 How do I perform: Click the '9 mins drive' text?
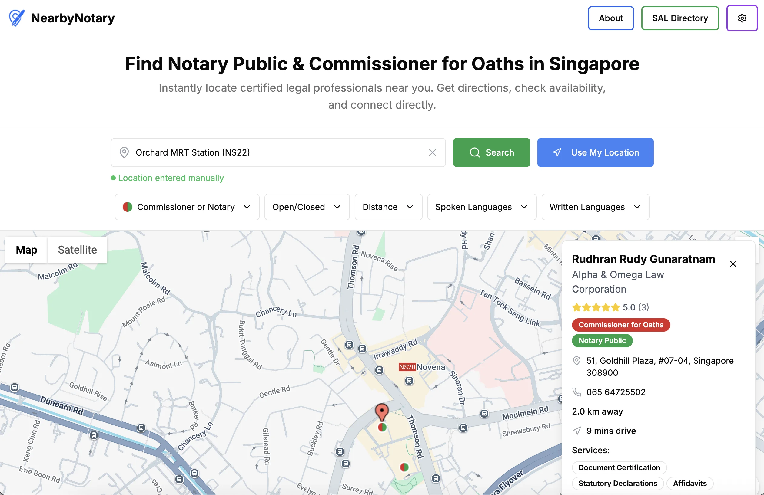[611, 431]
